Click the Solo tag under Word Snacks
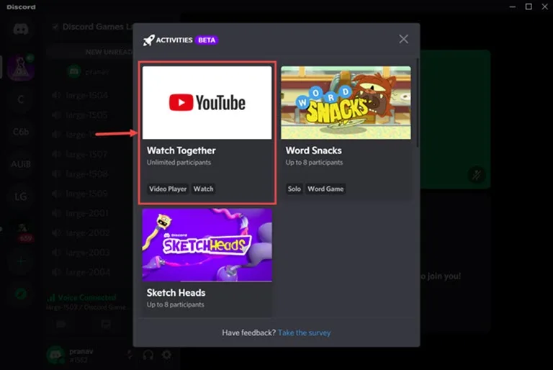Screen dimensions: 553x370 point(294,189)
